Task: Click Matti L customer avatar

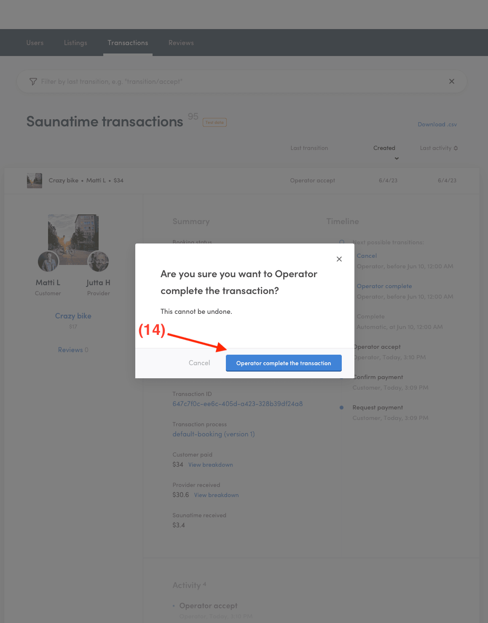Action: point(48,262)
